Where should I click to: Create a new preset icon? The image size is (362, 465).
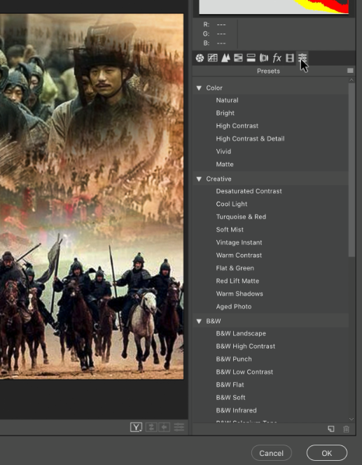[x=331, y=429]
